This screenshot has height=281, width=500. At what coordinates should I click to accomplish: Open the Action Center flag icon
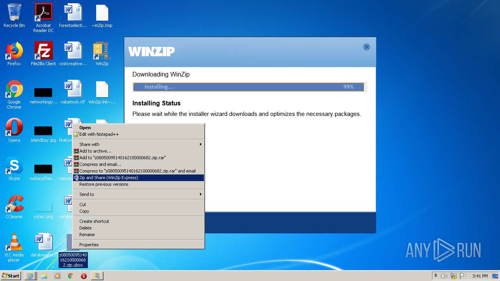point(463,276)
